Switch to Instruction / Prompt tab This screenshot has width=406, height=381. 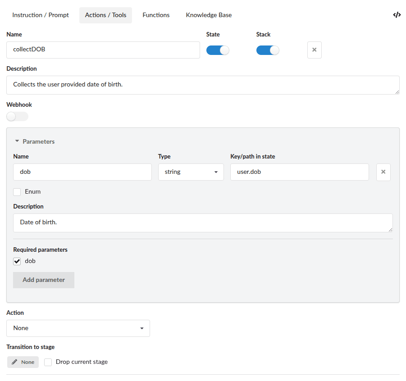pos(41,15)
